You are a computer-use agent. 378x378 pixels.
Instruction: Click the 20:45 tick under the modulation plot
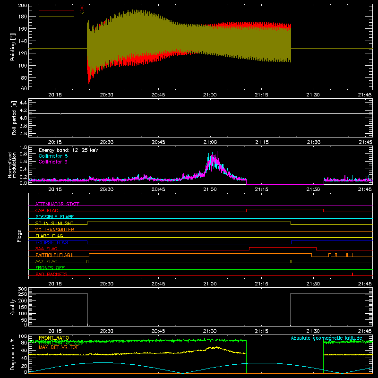click(x=158, y=189)
